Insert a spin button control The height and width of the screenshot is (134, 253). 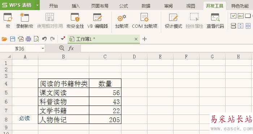tap(241, 26)
